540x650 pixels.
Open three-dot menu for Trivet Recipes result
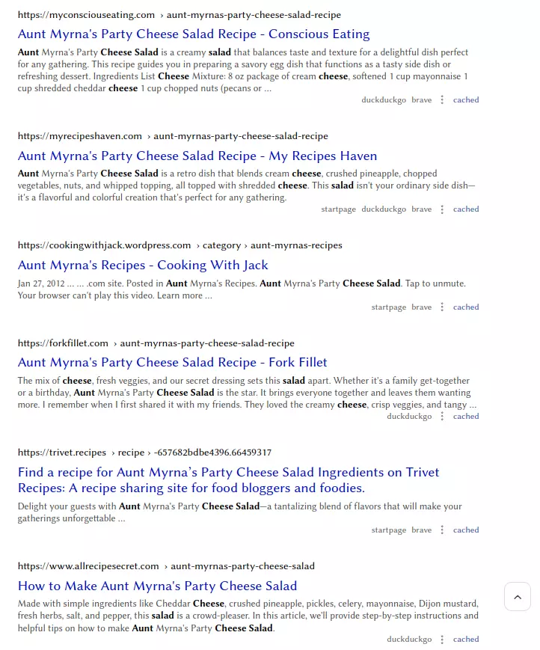click(442, 530)
